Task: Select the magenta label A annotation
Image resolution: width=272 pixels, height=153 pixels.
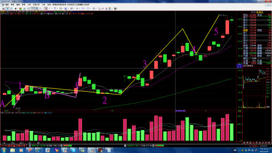Action: tap(2, 103)
